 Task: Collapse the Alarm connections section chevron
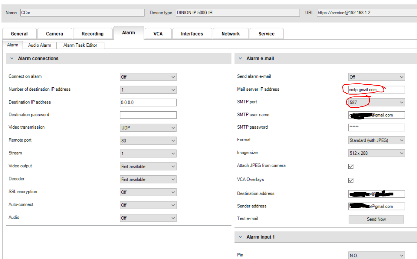click(12, 59)
